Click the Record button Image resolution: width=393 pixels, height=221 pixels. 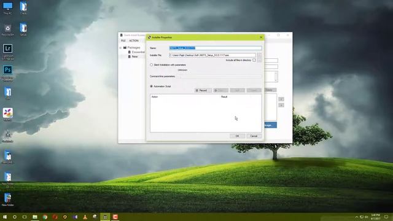pos(203,90)
